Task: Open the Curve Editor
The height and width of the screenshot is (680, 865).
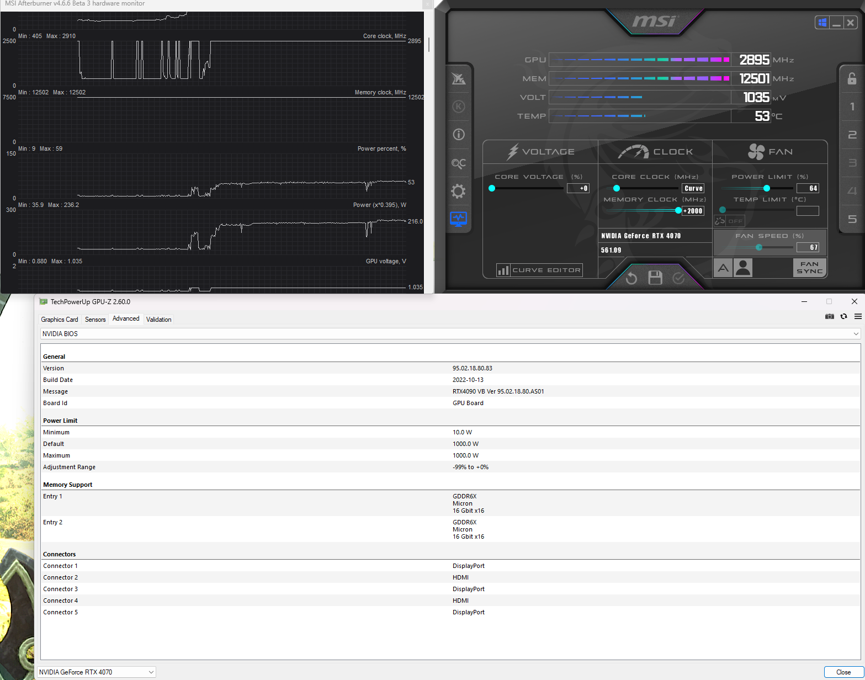Action: (539, 270)
